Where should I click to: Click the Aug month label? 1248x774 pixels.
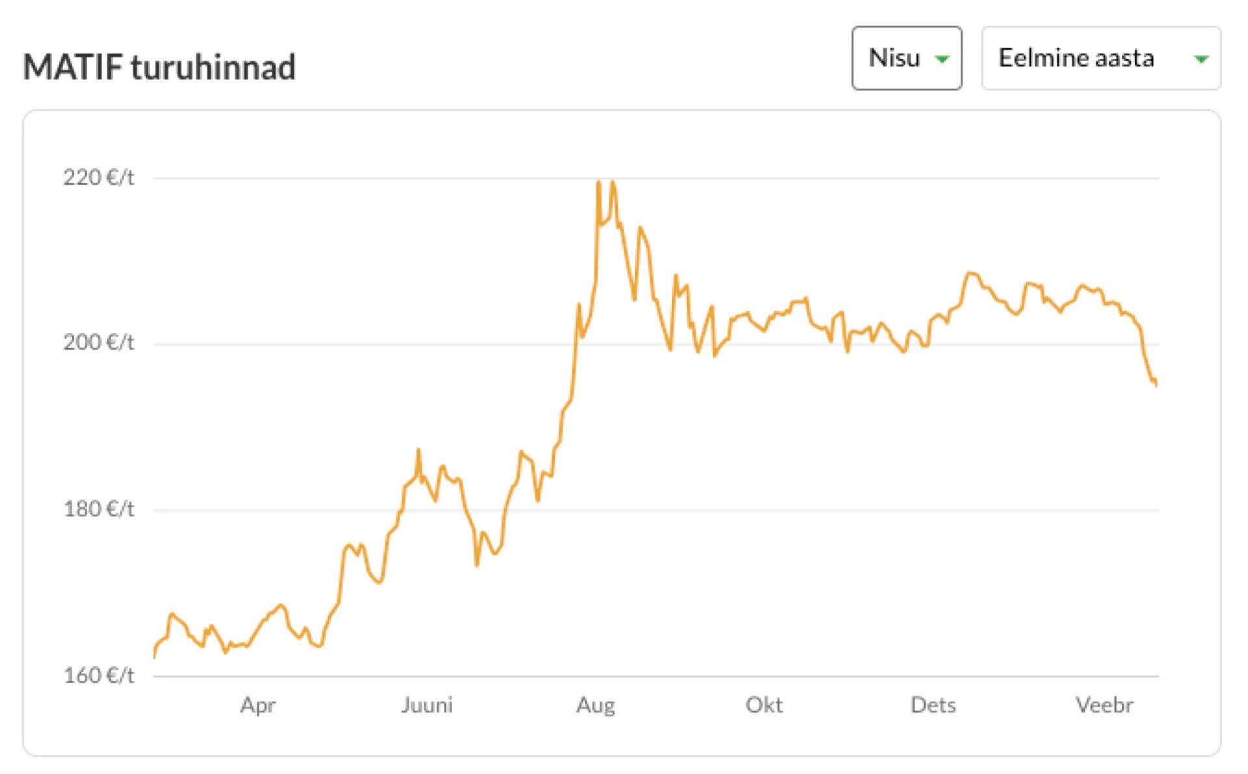[x=595, y=705]
